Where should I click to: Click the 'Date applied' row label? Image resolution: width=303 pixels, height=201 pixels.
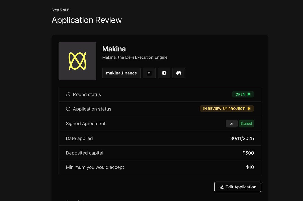tap(79, 138)
